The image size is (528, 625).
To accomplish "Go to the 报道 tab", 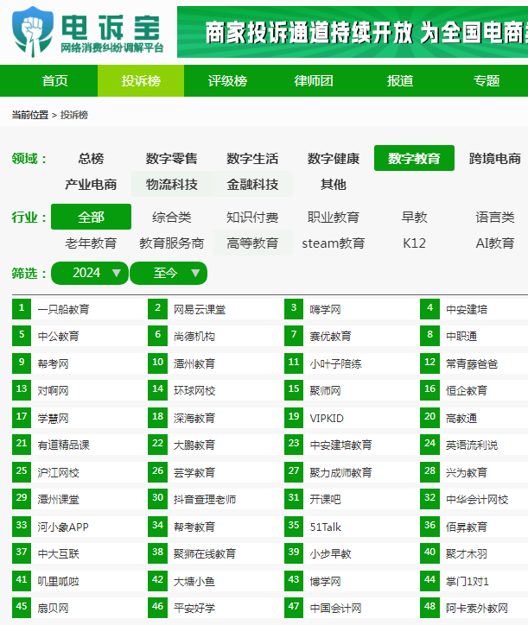I will [x=400, y=80].
